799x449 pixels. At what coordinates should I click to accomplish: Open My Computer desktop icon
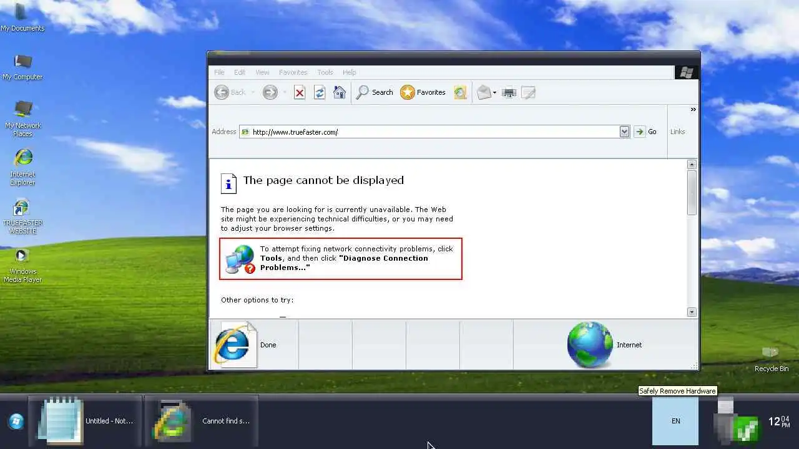pyautogui.click(x=22, y=67)
